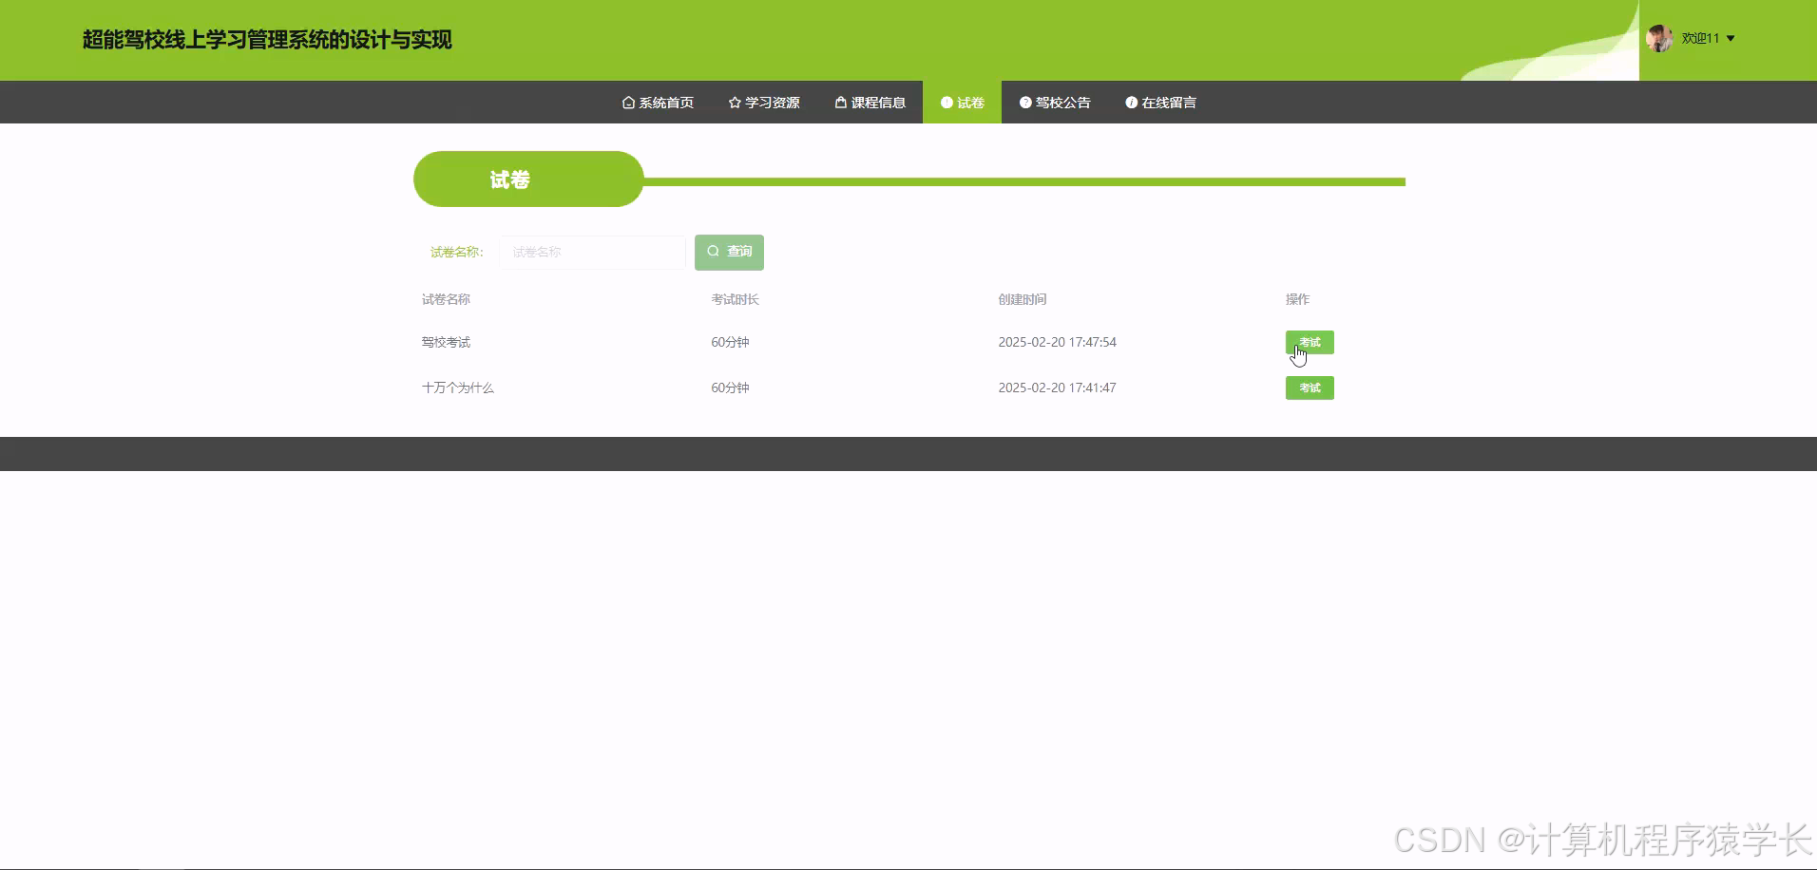Click the 查询 search button
The width and height of the screenshot is (1817, 870).
[x=729, y=253]
